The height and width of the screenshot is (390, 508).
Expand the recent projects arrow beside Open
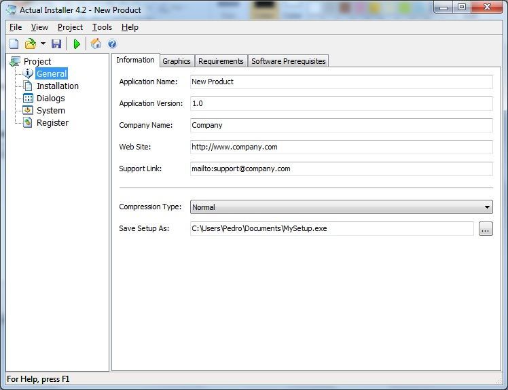coord(43,43)
